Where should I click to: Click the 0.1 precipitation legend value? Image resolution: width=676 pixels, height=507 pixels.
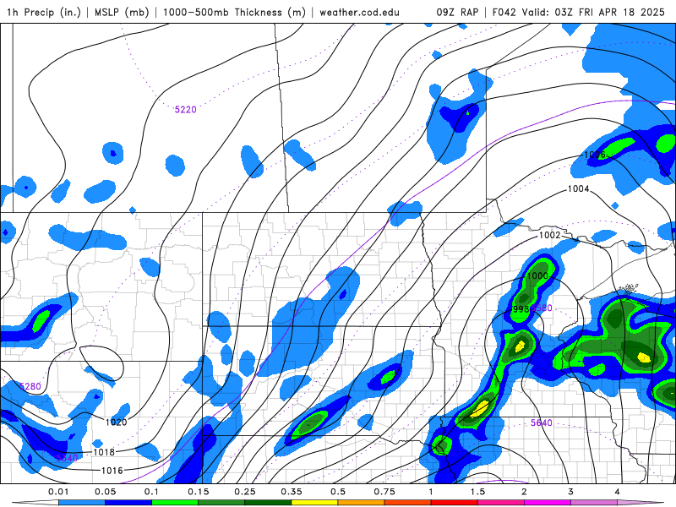[x=151, y=492]
